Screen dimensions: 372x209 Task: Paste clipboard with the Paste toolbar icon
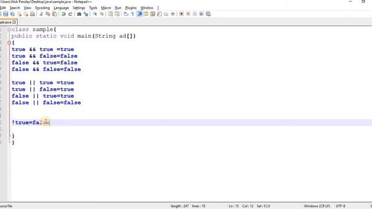pos(55,14)
